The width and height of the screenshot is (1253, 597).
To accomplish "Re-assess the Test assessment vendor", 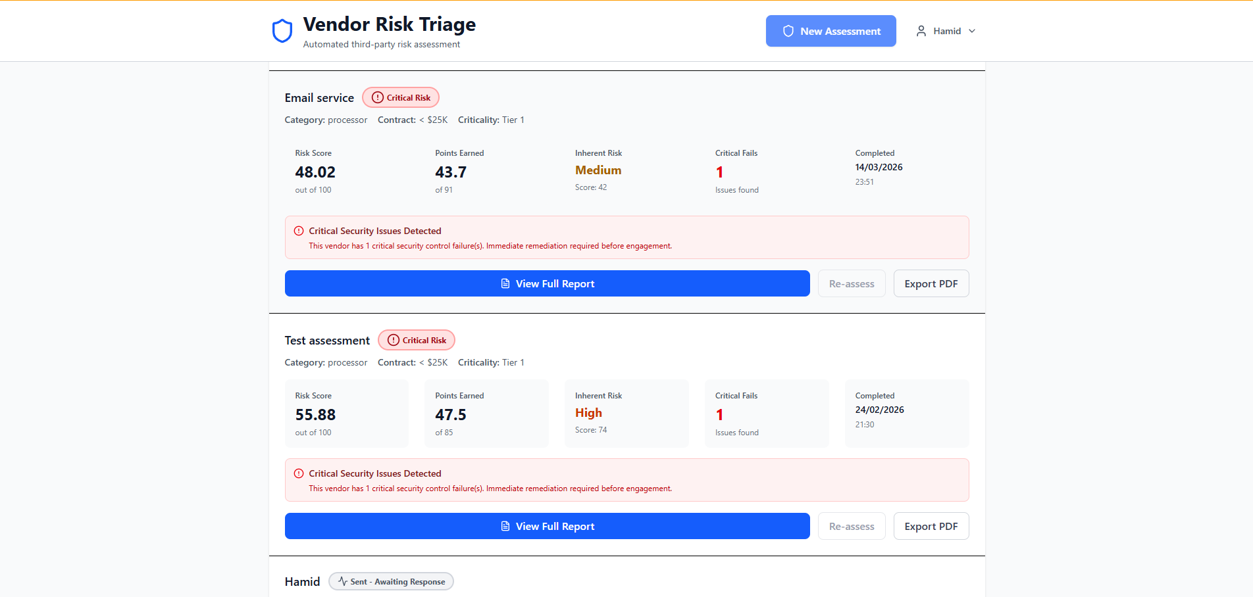I will pyautogui.click(x=852, y=526).
